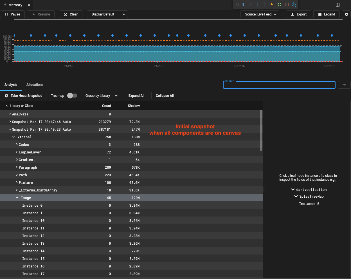This screenshot has width=351, height=279.
Task: Collapse dart:collection in the inspector example
Action: [x=293, y=190]
